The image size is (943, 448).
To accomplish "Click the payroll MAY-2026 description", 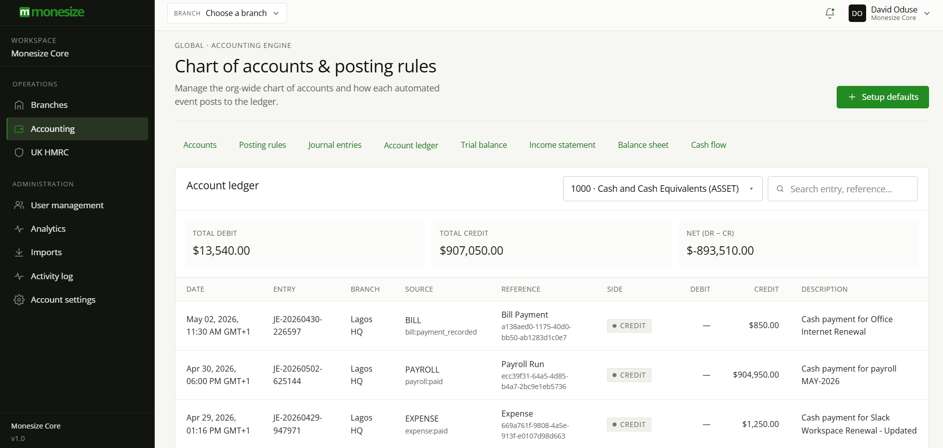I will [x=849, y=375].
